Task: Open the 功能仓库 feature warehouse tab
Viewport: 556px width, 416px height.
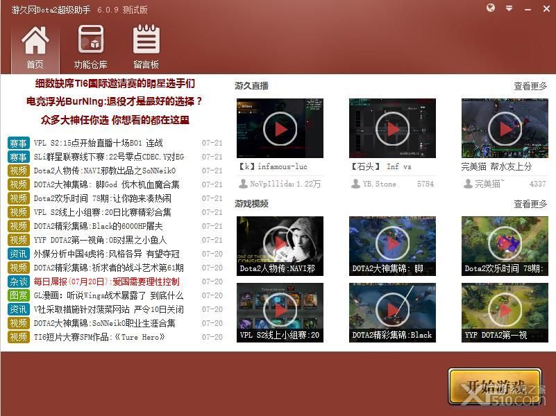Action: pos(90,48)
